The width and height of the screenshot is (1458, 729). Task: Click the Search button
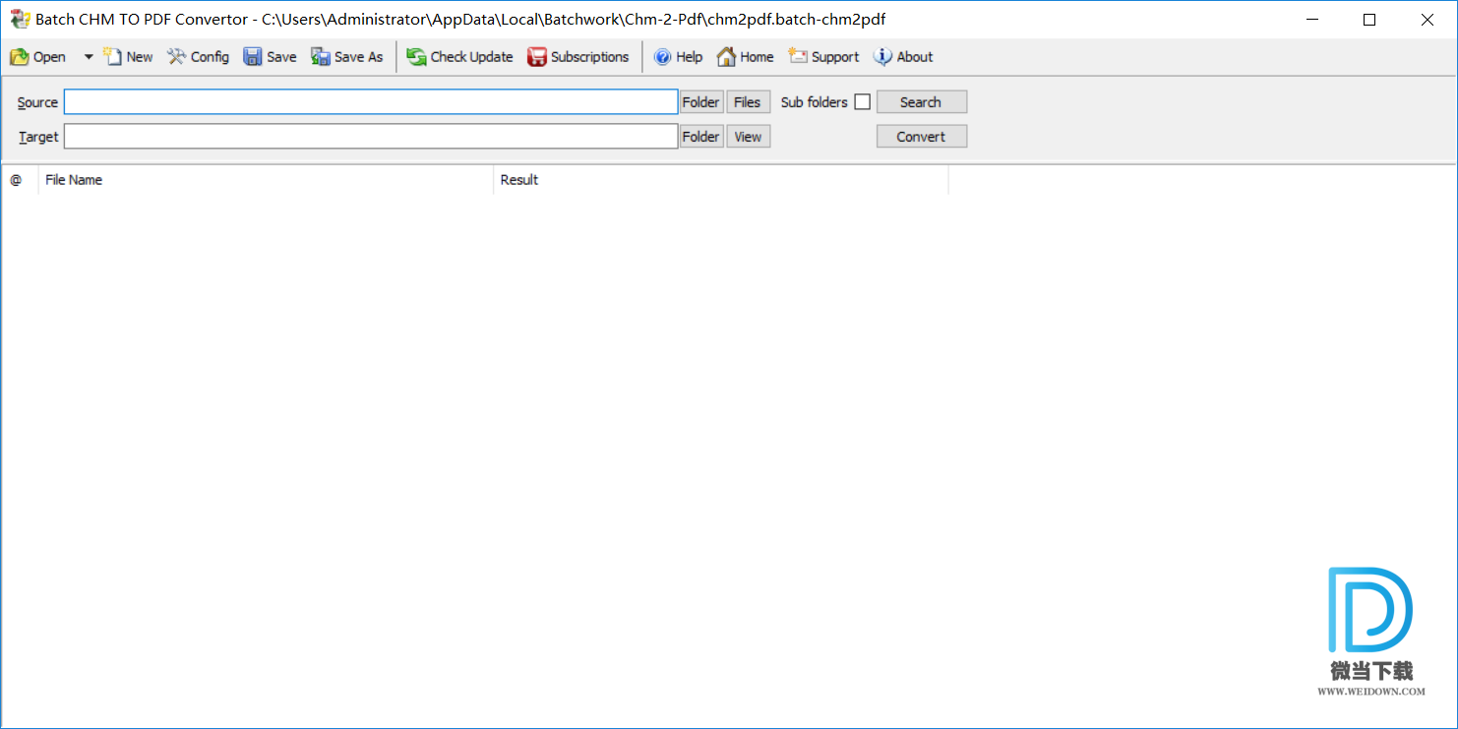click(921, 102)
